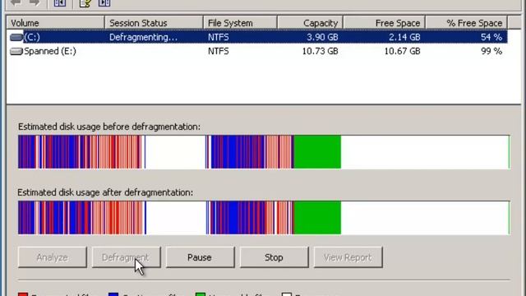Click the after-defragmentation disk usage bar

[x=264, y=218]
